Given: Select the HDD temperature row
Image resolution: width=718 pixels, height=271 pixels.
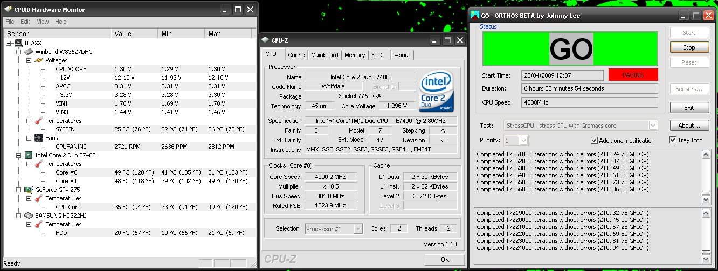Looking at the screenshot, I should click(x=128, y=233).
